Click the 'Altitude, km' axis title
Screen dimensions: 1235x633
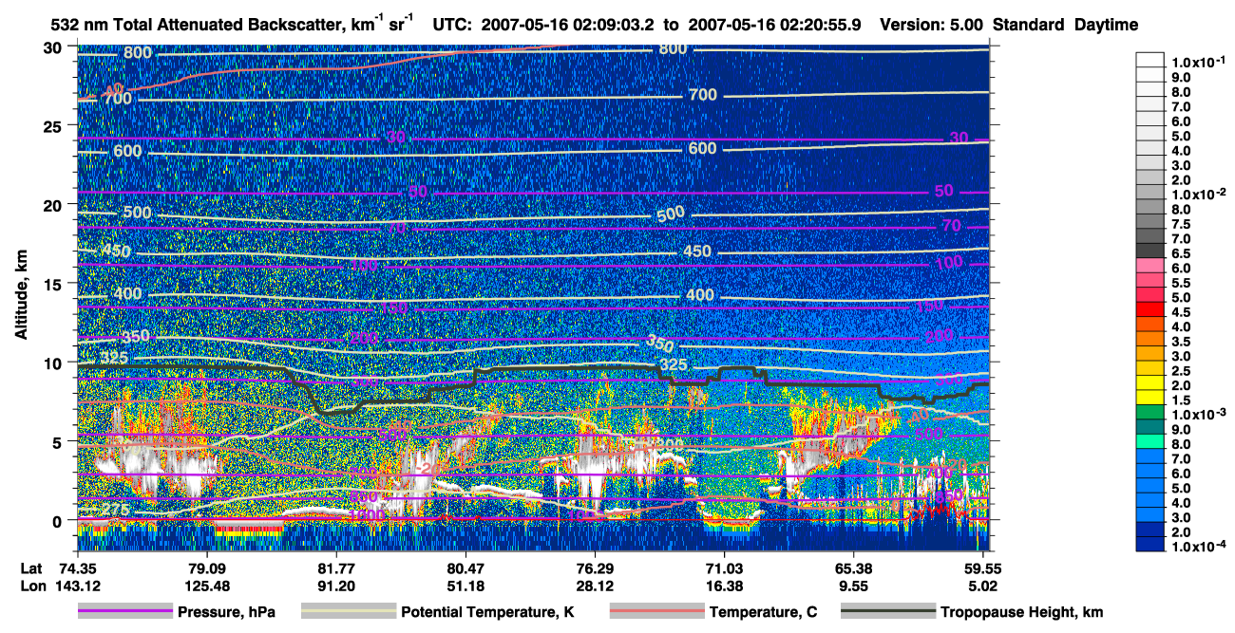(21, 293)
